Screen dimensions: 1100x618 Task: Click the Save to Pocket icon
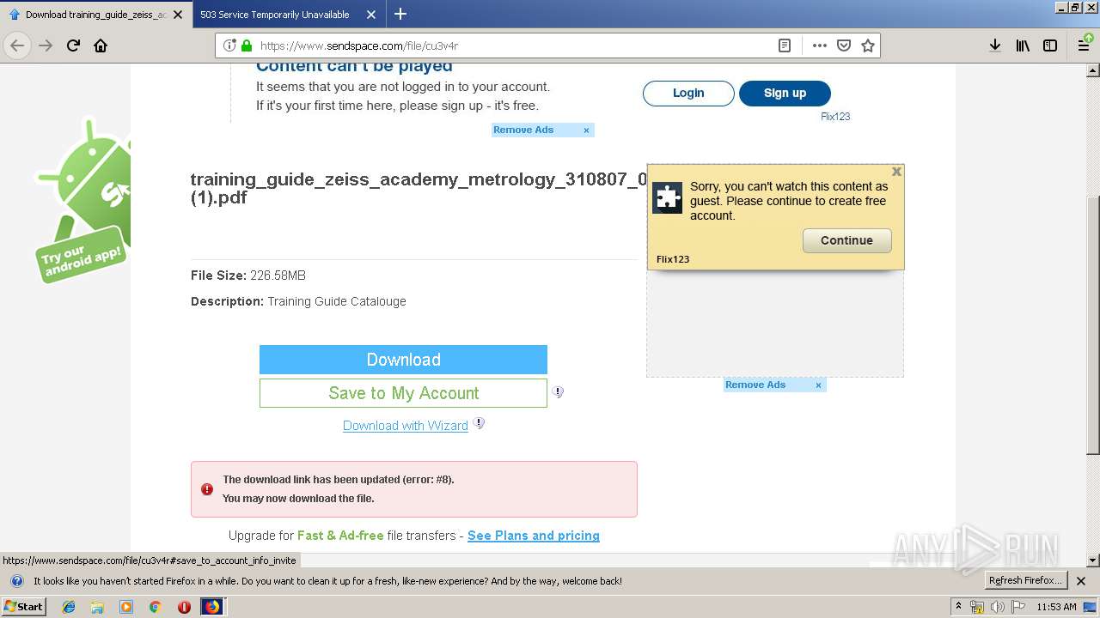[x=844, y=45]
